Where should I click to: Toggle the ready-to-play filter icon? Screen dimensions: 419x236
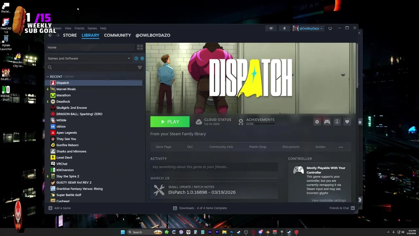click(x=142, y=58)
